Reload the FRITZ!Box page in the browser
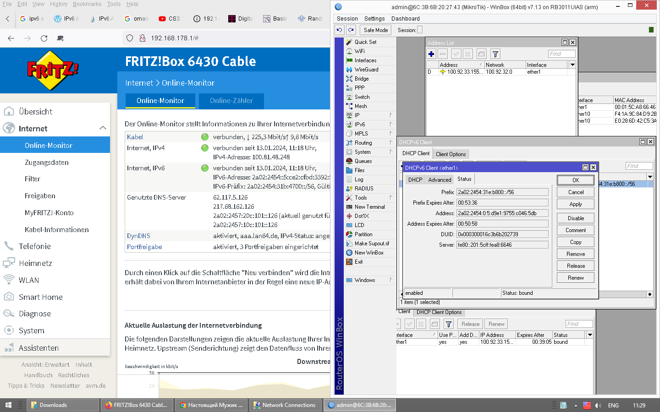Image resolution: width=660 pixels, height=412 pixels. pyautogui.click(x=44, y=38)
